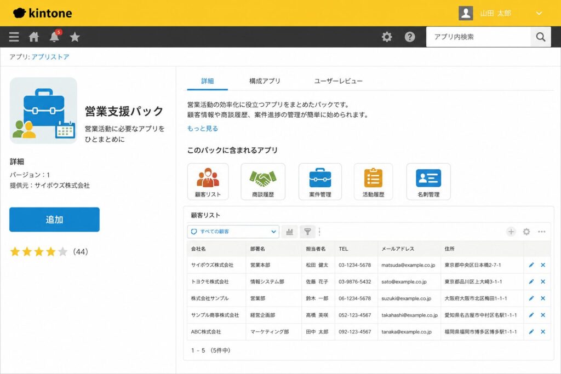Click the user avatar icon
Screen dimensions: 561x374
466,13
